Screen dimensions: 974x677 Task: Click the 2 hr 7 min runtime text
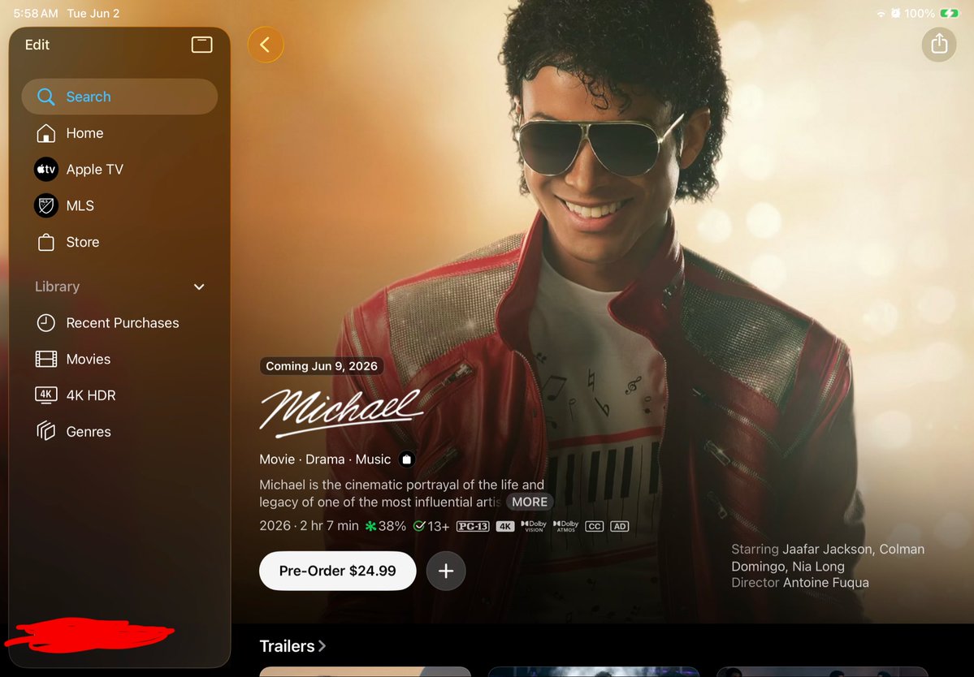pos(329,525)
